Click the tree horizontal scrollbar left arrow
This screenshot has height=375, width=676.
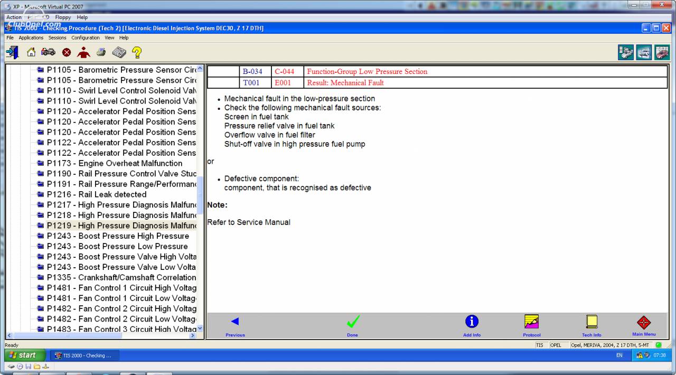click(9, 335)
